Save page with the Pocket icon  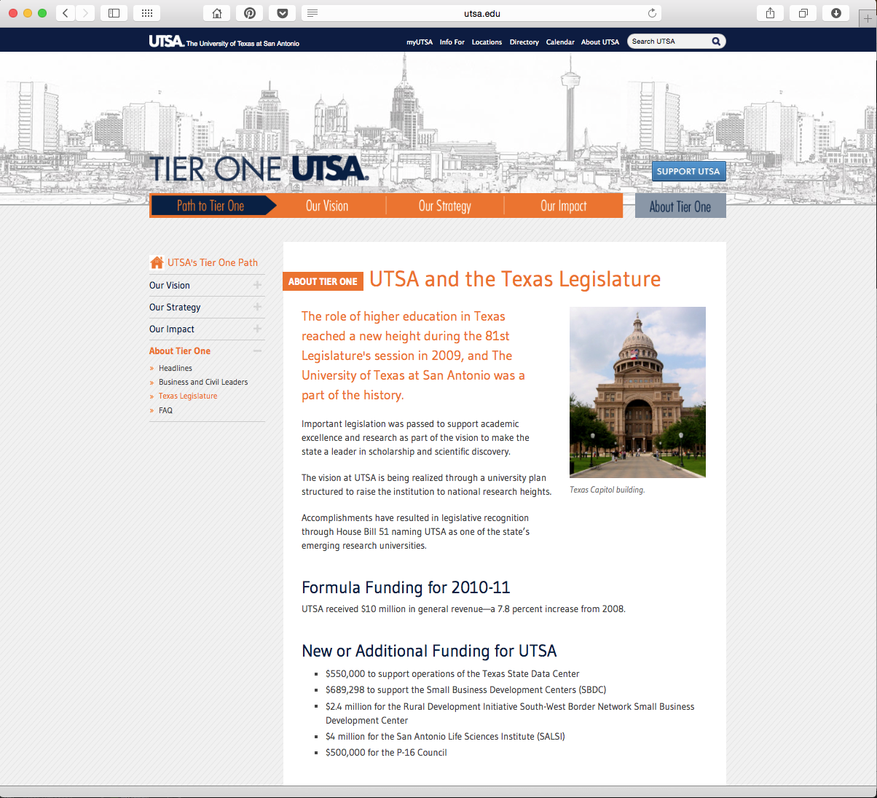click(282, 13)
